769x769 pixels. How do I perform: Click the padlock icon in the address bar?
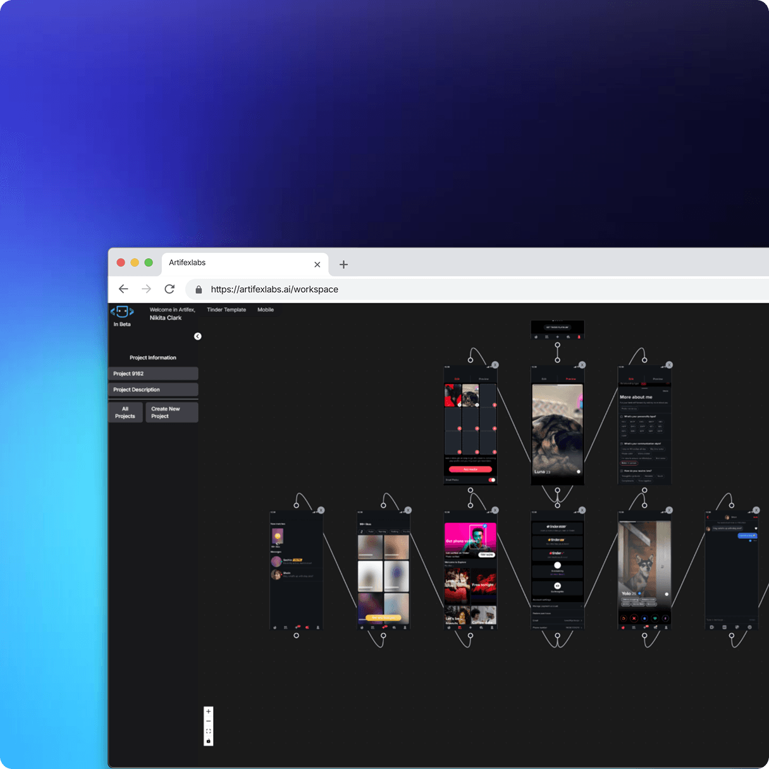click(x=198, y=289)
